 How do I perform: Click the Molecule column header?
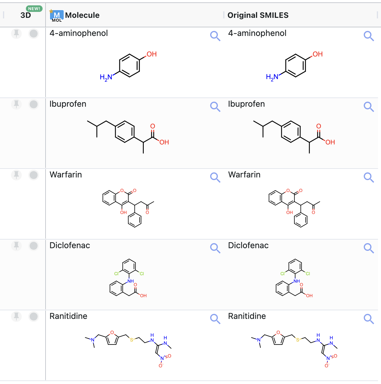pyautogui.click(x=82, y=15)
